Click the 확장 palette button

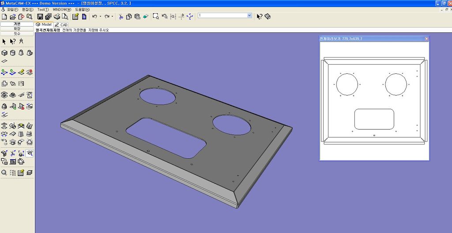17,29
